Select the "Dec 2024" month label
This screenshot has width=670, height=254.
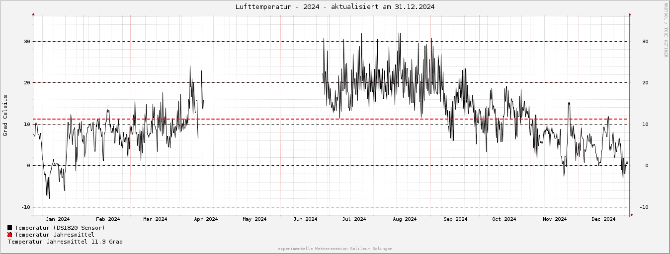pos(603,219)
